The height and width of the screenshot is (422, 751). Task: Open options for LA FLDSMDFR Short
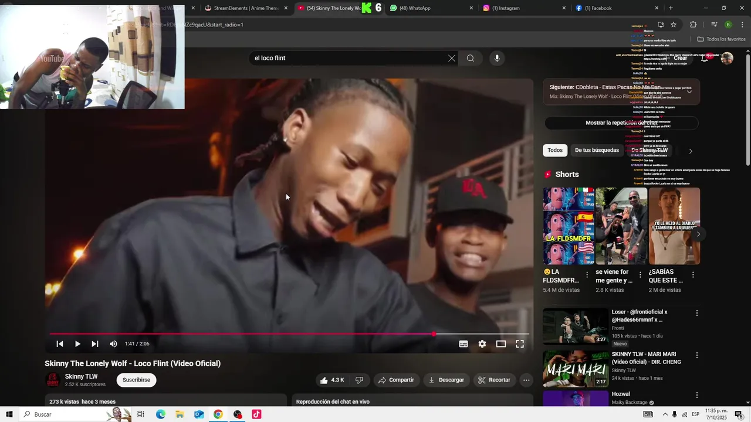pos(587,275)
